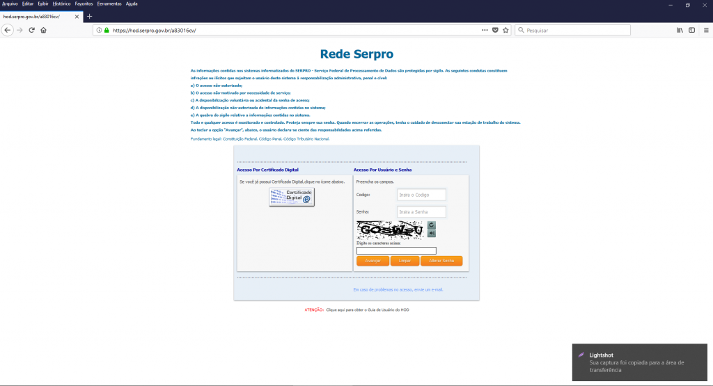Play the captcha audio
The image size is (713, 386).
pos(431,234)
